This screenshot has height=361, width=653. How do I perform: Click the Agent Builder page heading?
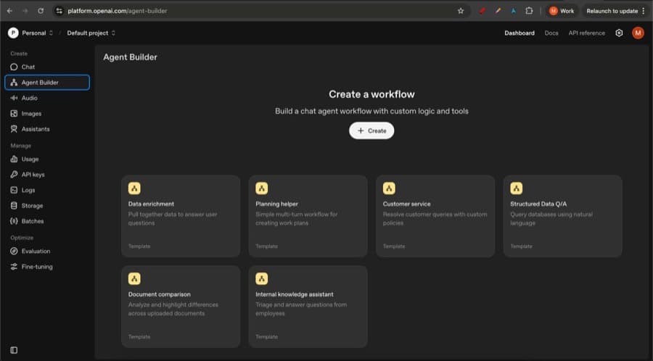(x=130, y=57)
